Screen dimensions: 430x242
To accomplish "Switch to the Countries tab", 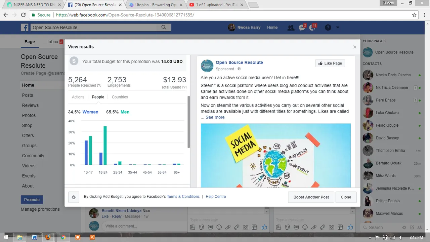I will tap(120, 97).
